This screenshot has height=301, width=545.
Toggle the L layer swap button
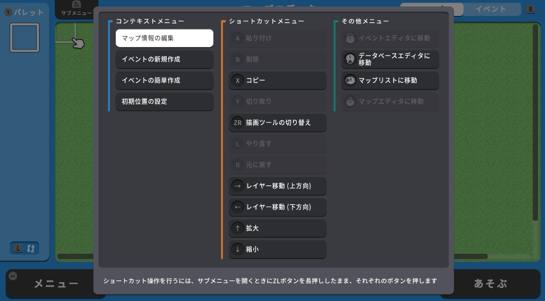coord(24,248)
